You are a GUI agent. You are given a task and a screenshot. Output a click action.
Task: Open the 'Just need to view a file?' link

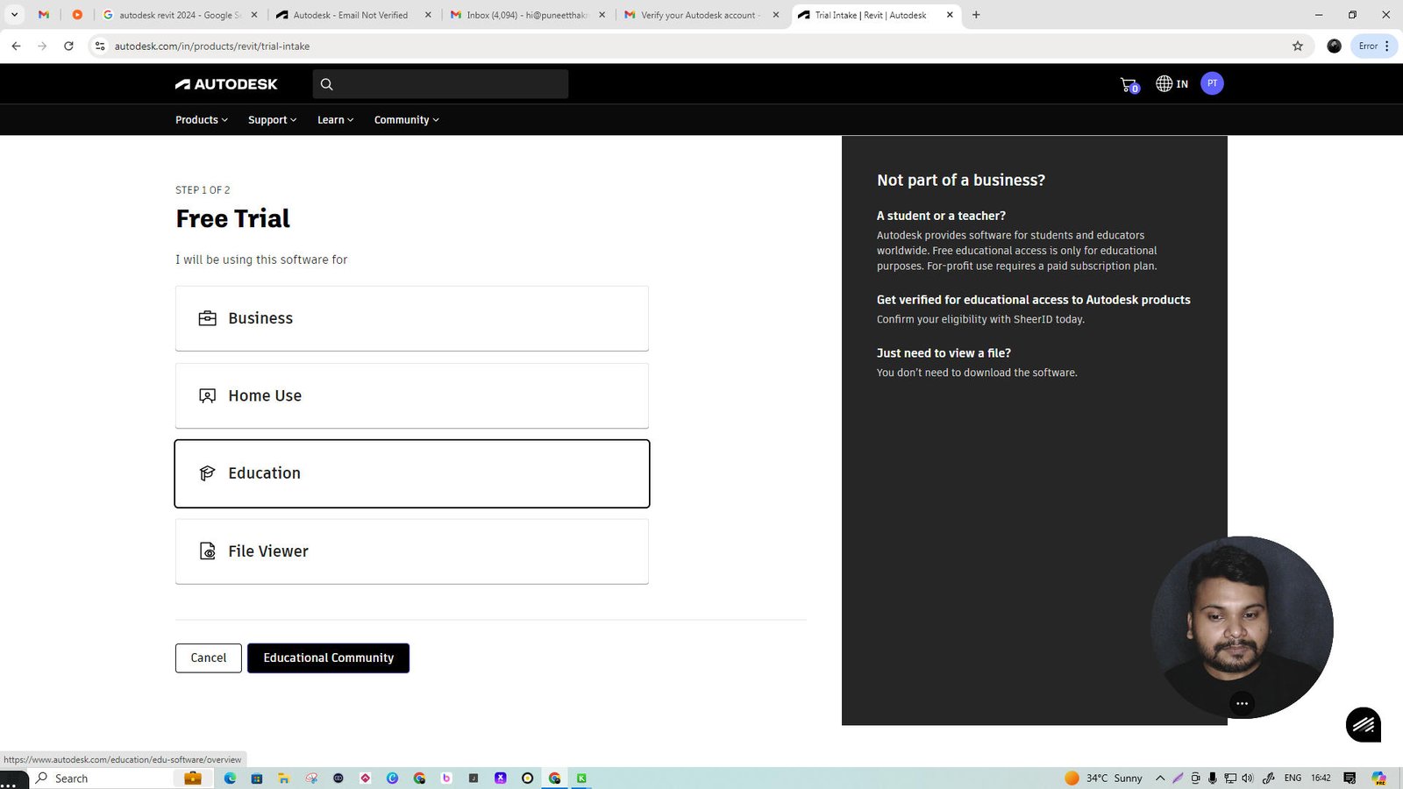[944, 353]
